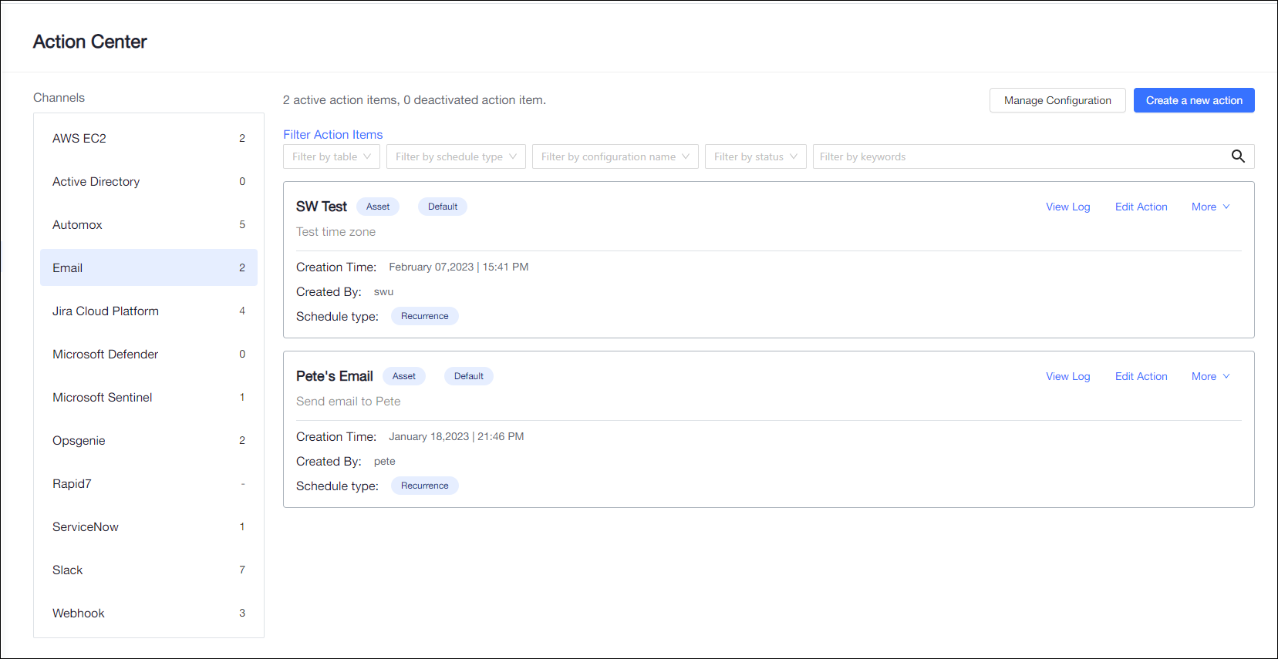Click the Filter by keywords field

tap(1018, 156)
